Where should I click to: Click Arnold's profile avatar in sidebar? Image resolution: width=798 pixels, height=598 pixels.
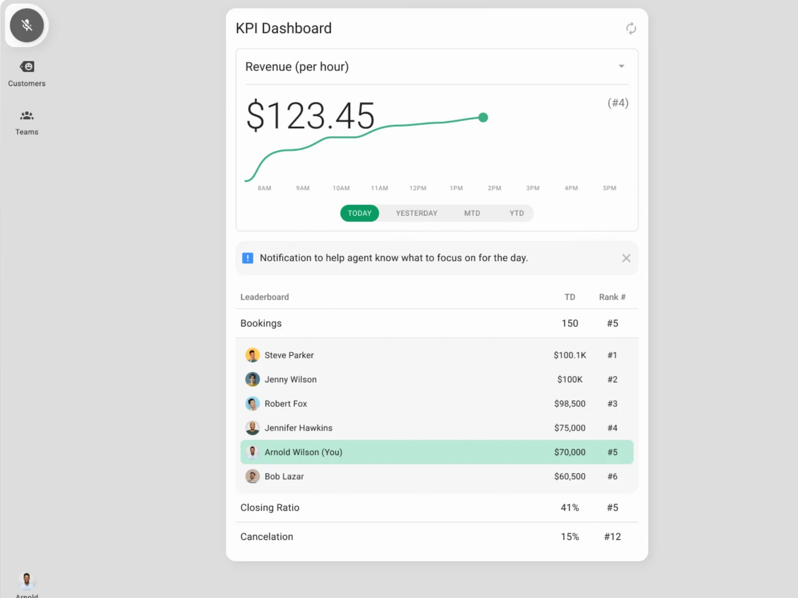coord(27,581)
